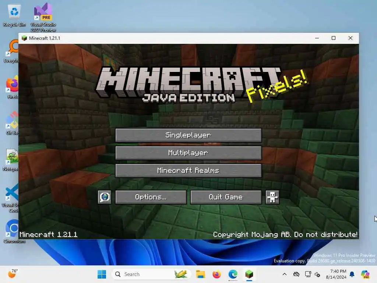Viewport: 377px width, 283px height.
Task: Open the weather widget showing 76°
Action: pos(13,274)
